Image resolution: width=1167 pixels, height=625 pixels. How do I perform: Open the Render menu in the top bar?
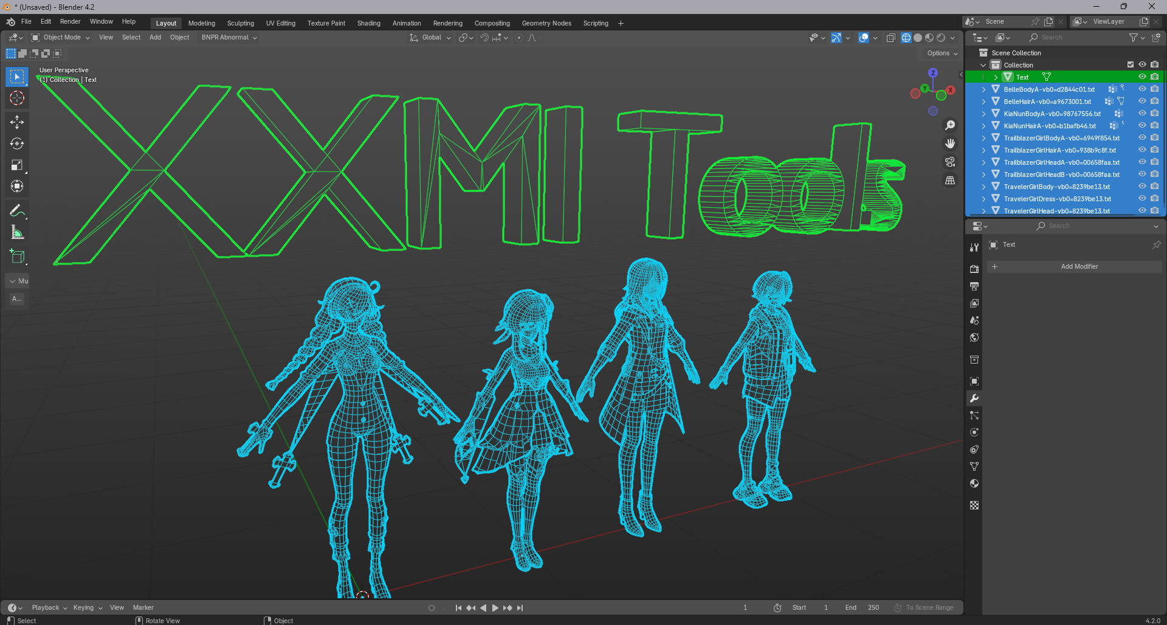70,21
